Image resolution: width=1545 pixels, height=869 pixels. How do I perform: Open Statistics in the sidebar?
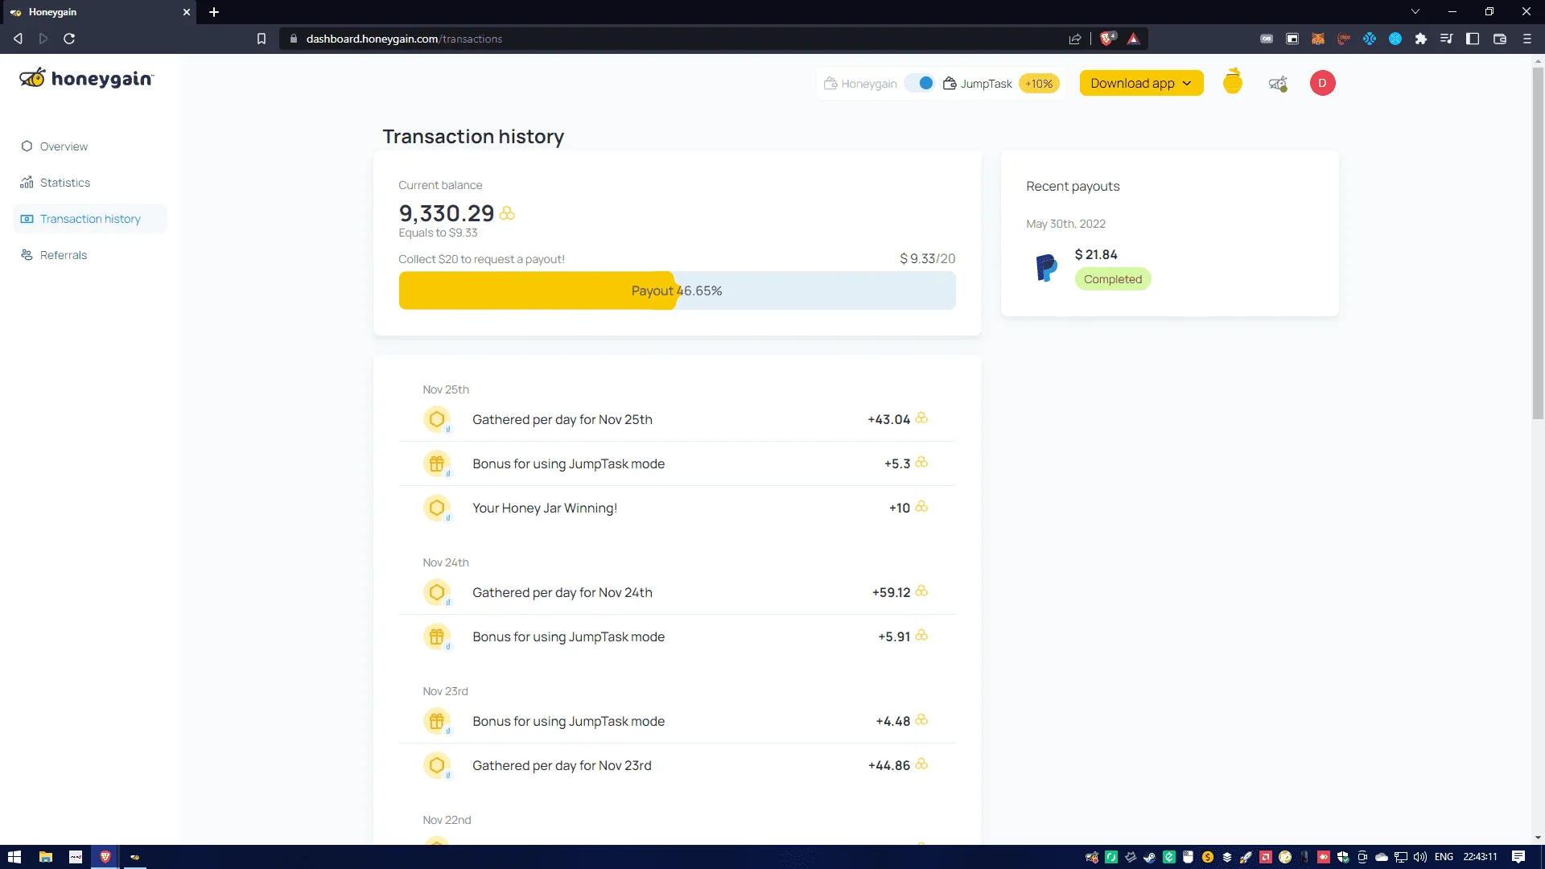pos(64,183)
